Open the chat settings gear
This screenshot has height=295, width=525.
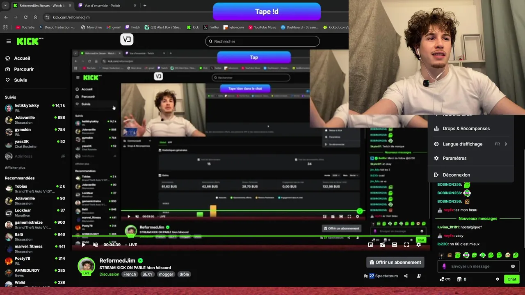tap(498, 279)
